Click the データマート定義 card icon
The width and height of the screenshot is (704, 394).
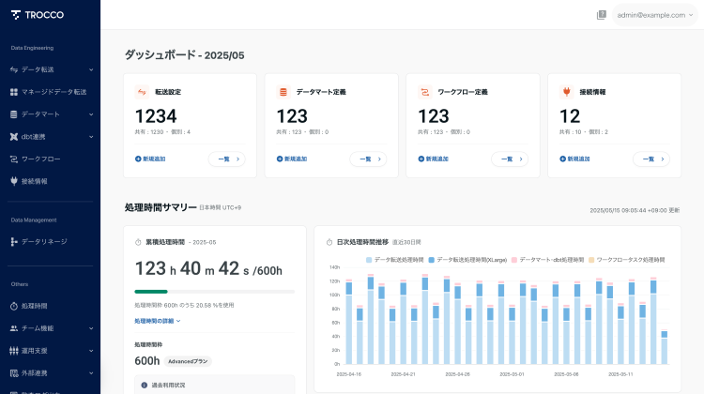pyautogui.click(x=283, y=92)
